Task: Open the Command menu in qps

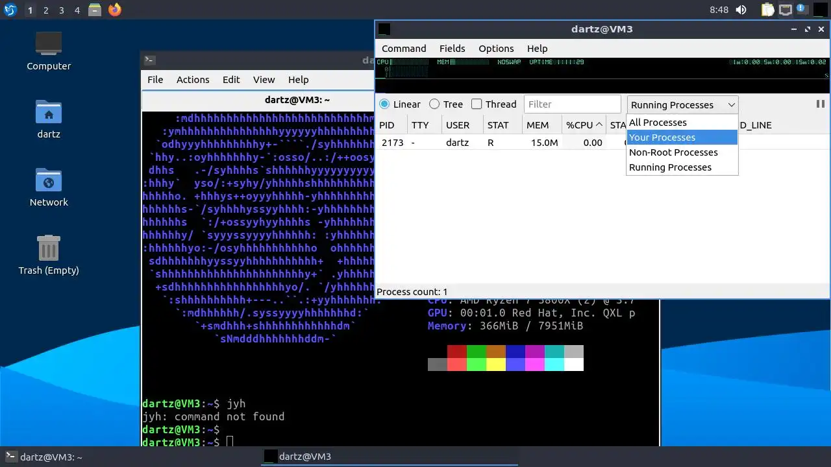Action: 404,49
